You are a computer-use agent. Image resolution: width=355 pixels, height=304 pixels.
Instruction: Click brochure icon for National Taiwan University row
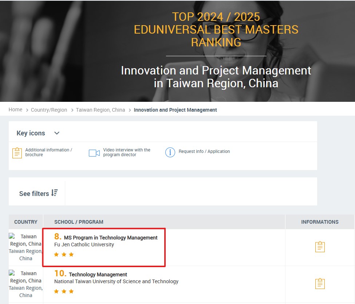click(x=320, y=284)
